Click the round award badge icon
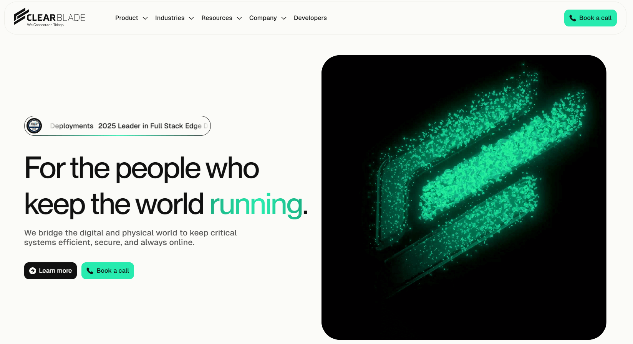The height and width of the screenshot is (344, 633). pyautogui.click(x=34, y=126)
